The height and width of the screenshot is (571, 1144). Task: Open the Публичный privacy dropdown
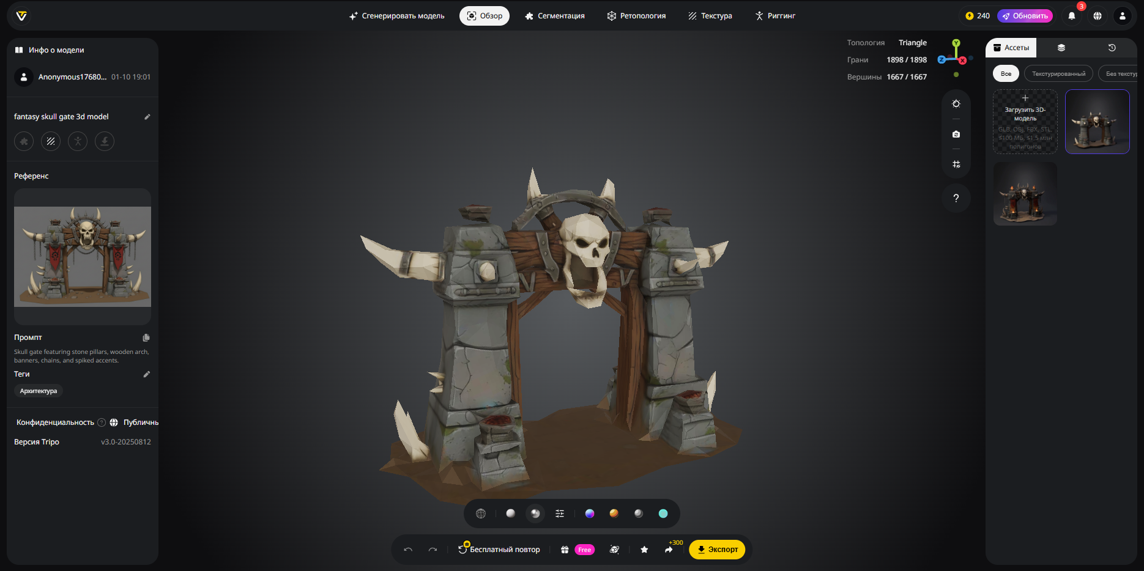pos(135,422)
